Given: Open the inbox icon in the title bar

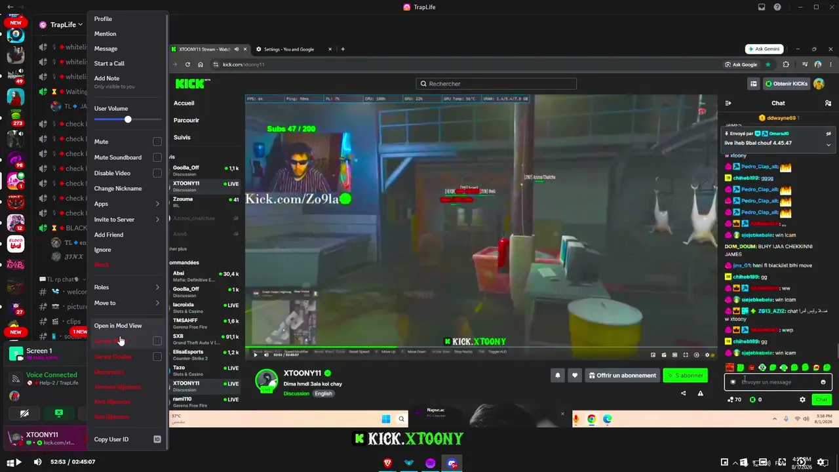Looking at the screenshot, I should (761, 7).
